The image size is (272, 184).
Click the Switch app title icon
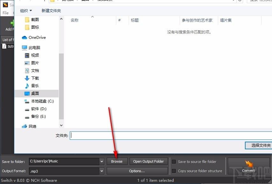point(5,4)
